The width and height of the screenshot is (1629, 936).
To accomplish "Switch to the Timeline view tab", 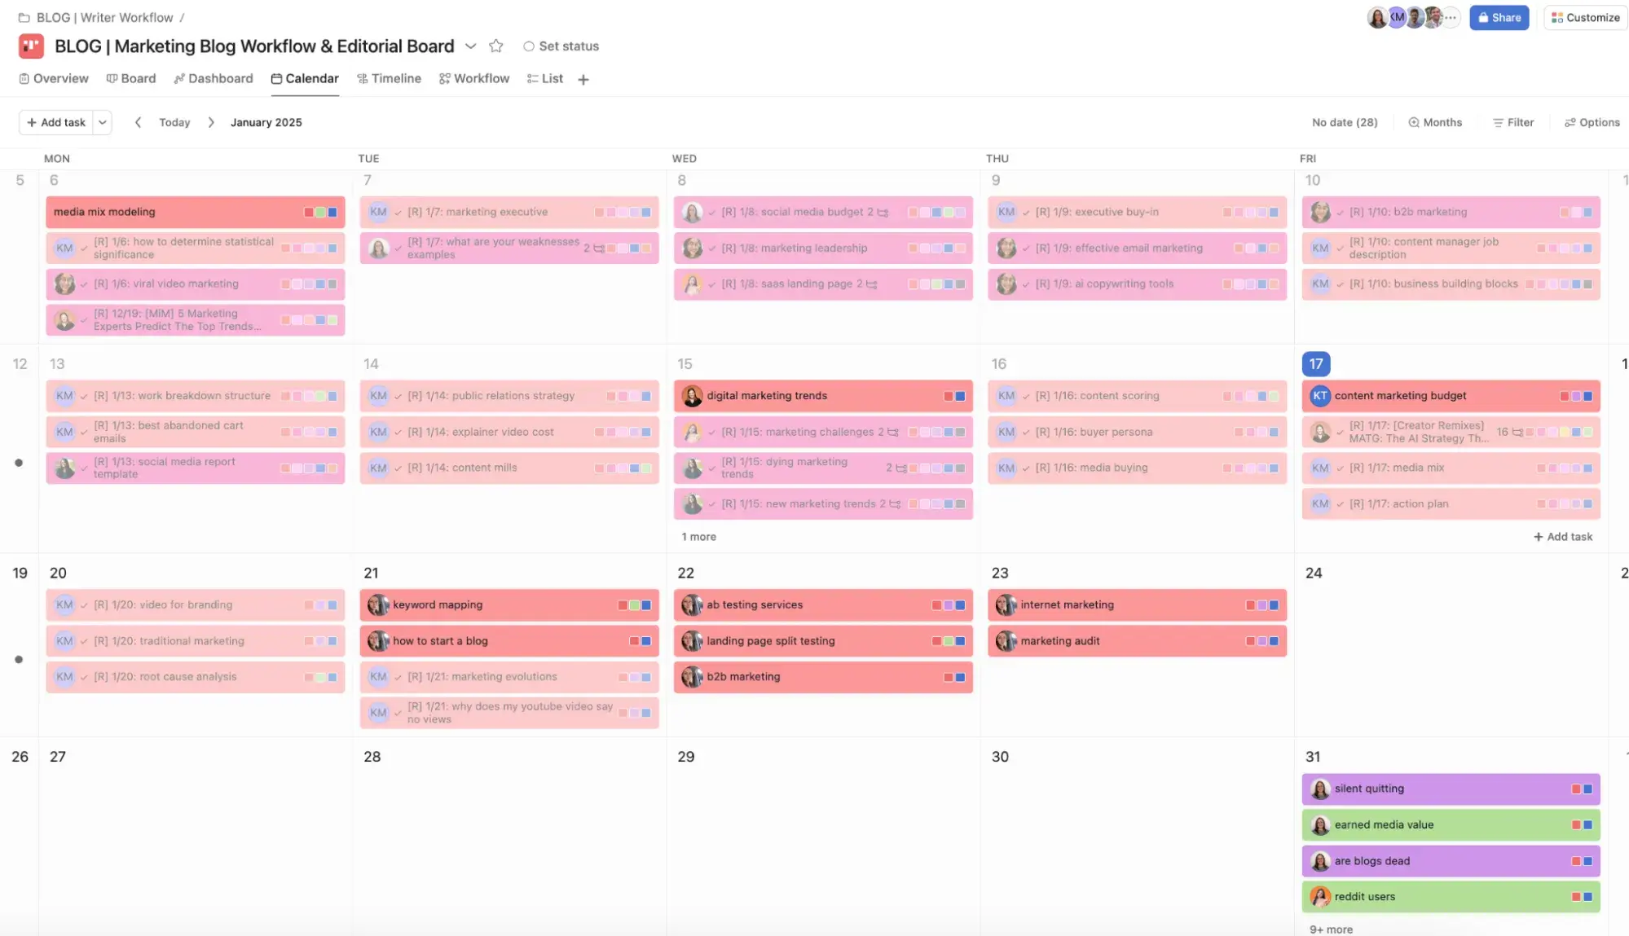I will pos(396,77).
